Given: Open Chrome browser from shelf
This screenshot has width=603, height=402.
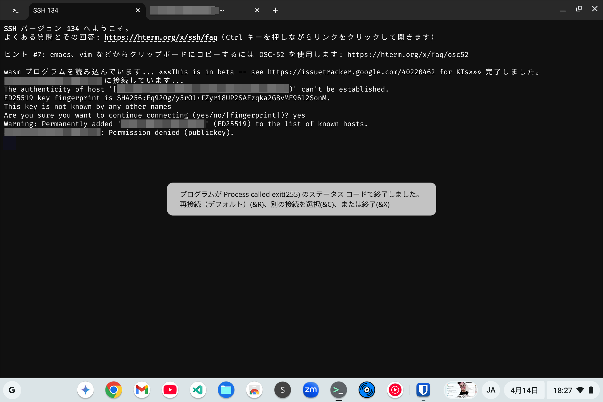Looking at the screenshot, I should (113, 390).
